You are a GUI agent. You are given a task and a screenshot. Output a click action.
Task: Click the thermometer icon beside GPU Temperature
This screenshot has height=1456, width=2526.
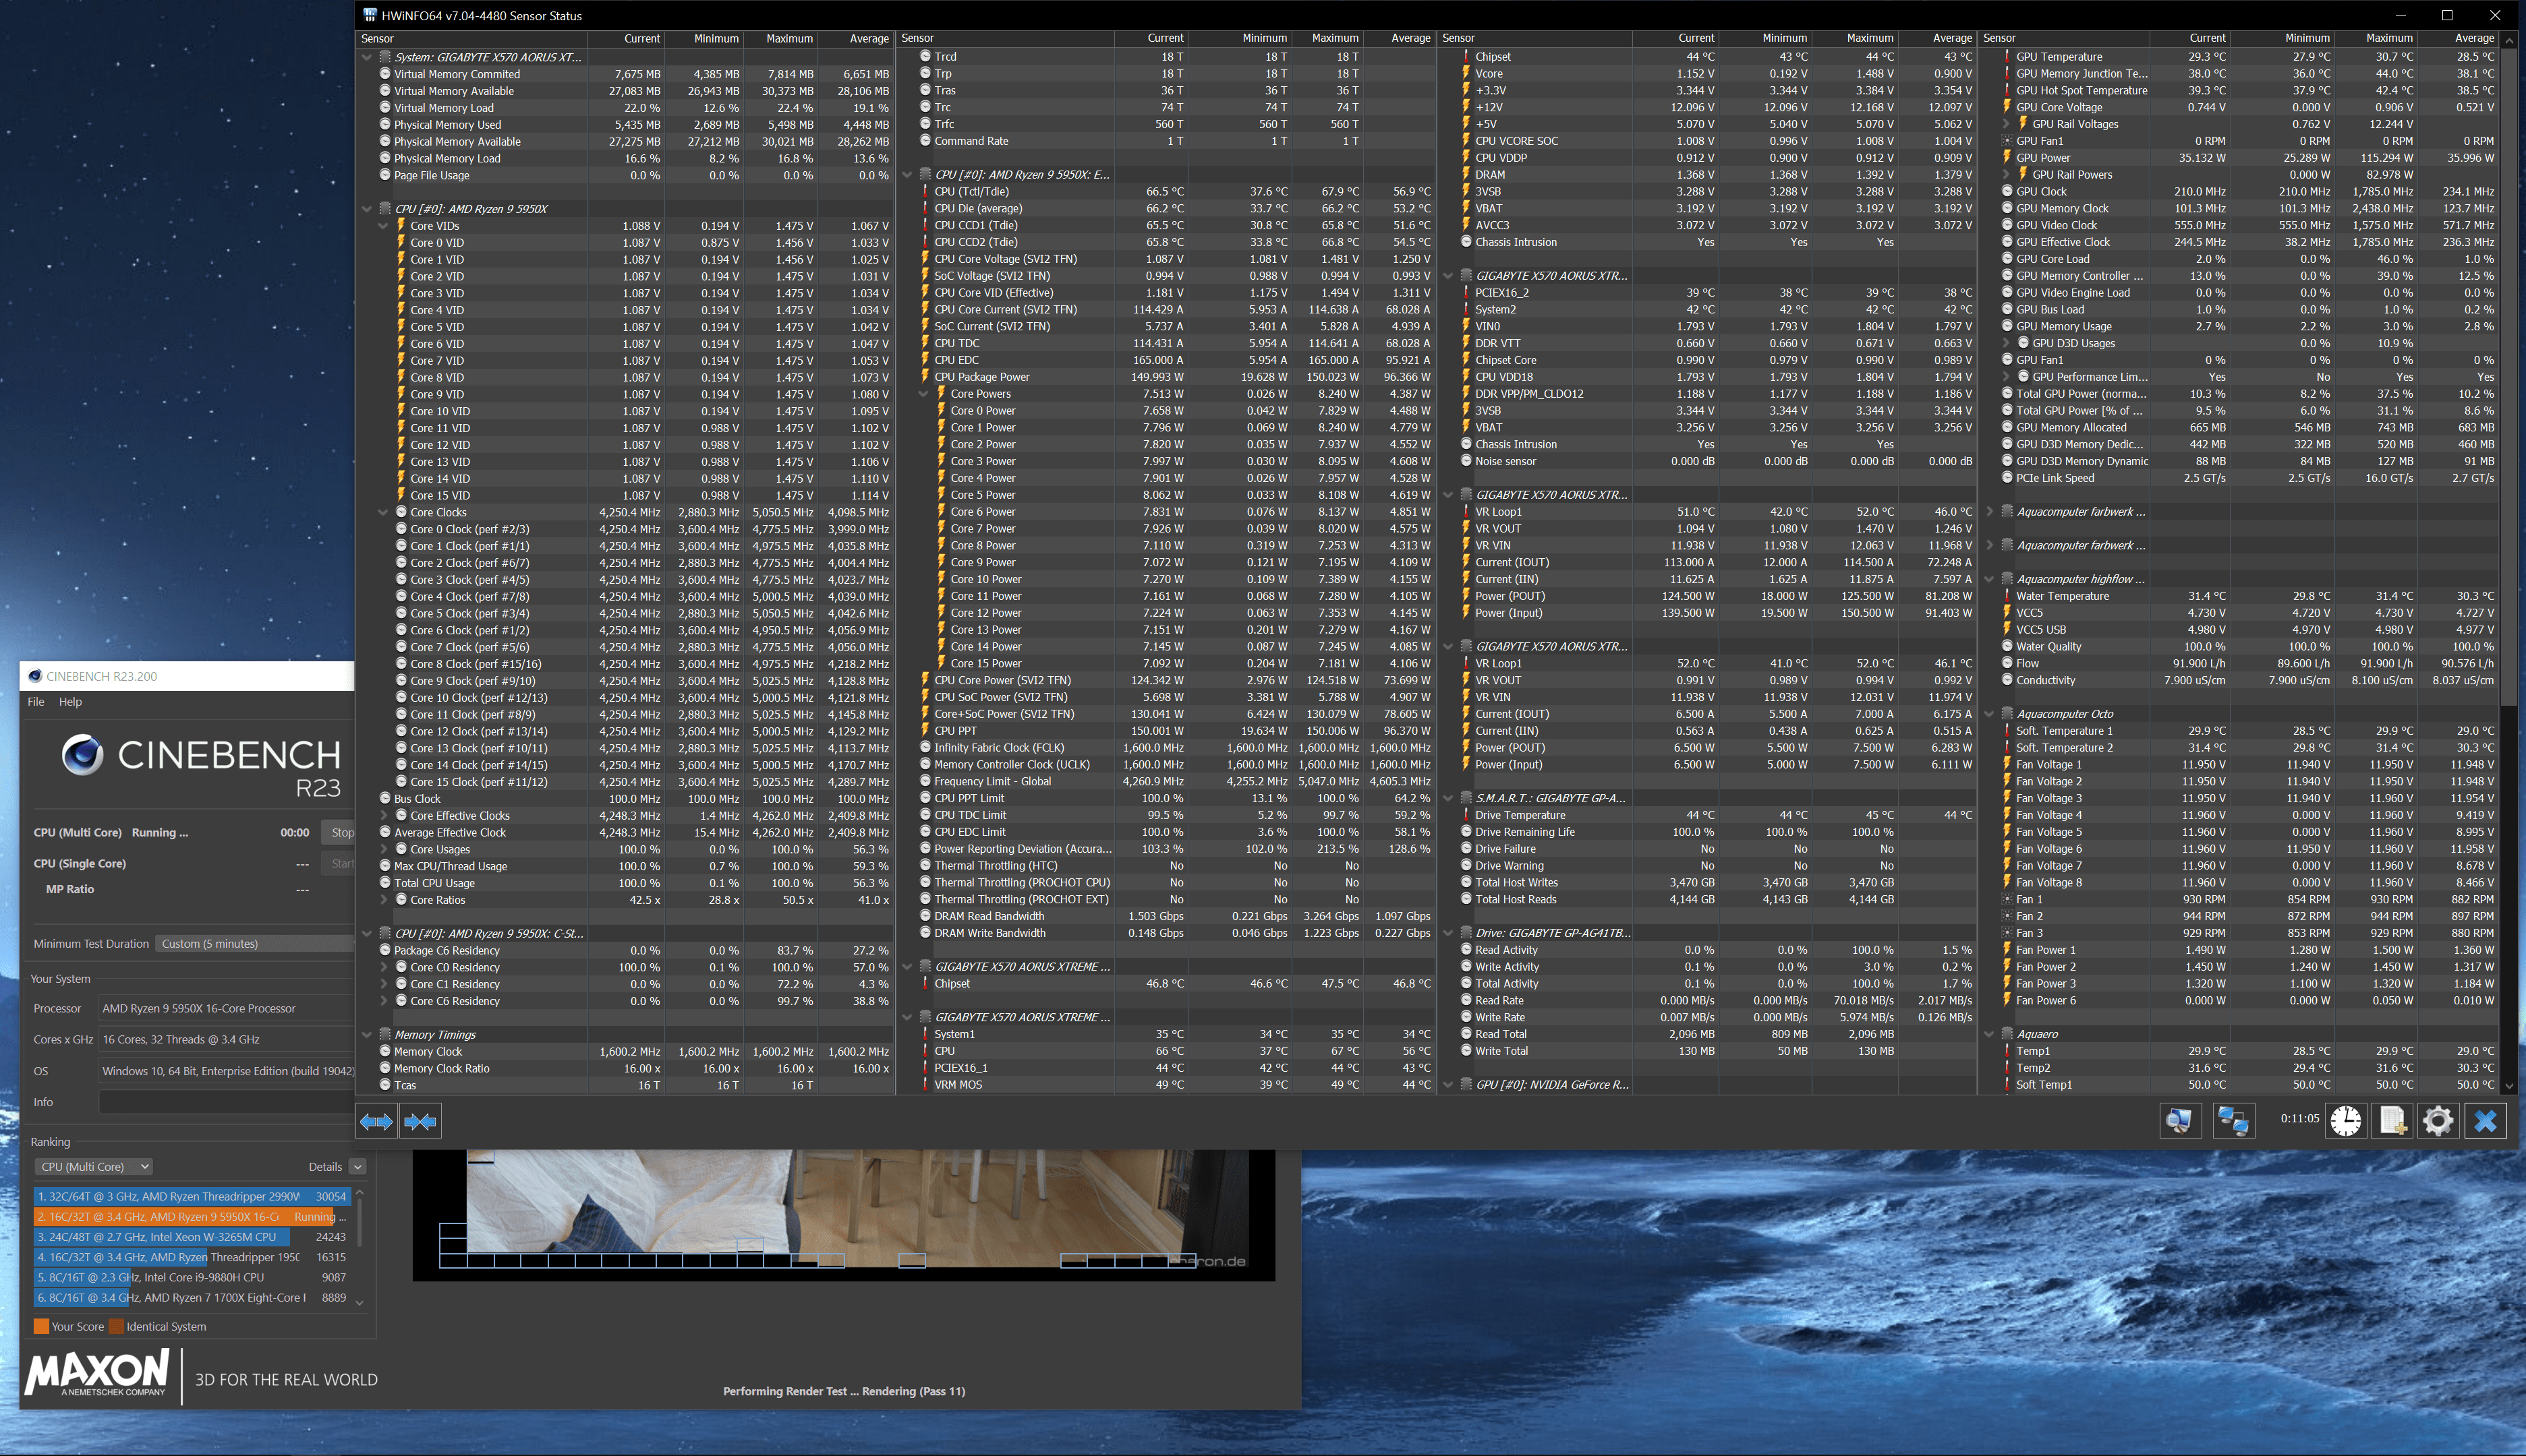click(2007, 57)
